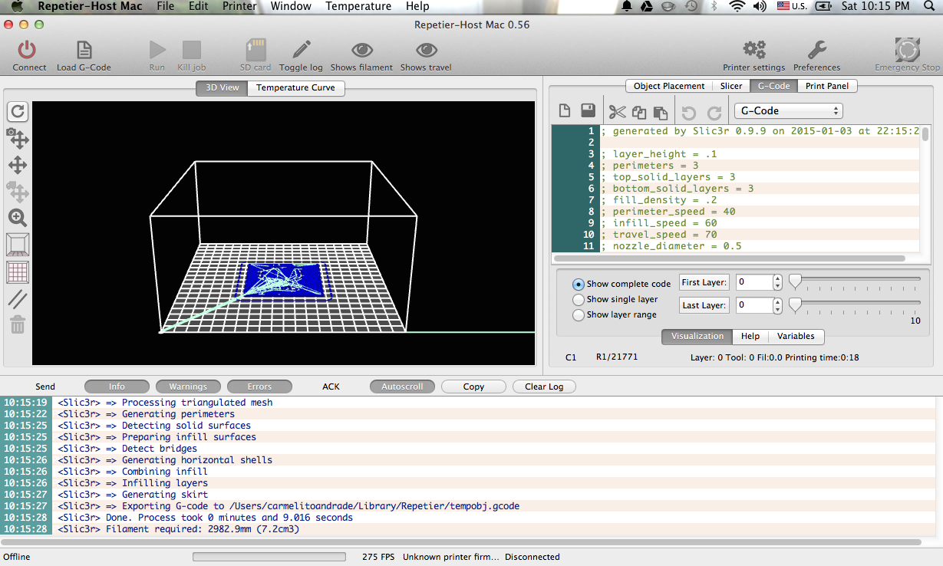Toggle the Info log filter
This screenshot has height=566, width=943.
click(x=117, y=387)
